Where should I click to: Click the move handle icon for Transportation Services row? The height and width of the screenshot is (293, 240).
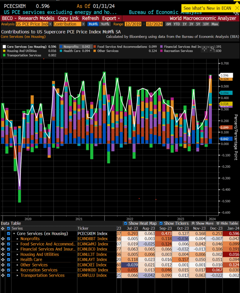point(3,275)
